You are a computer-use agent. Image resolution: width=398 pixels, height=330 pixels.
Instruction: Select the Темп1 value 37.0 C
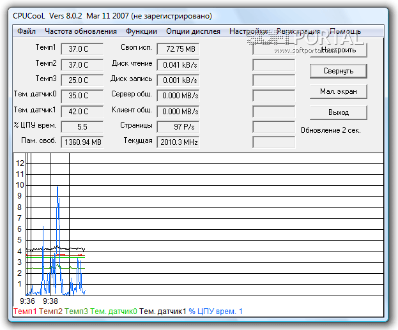click(x=82, y=49)
